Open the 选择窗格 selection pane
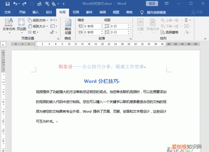The image size is (209, 152). pyautogui.click(x=169, y=32)
